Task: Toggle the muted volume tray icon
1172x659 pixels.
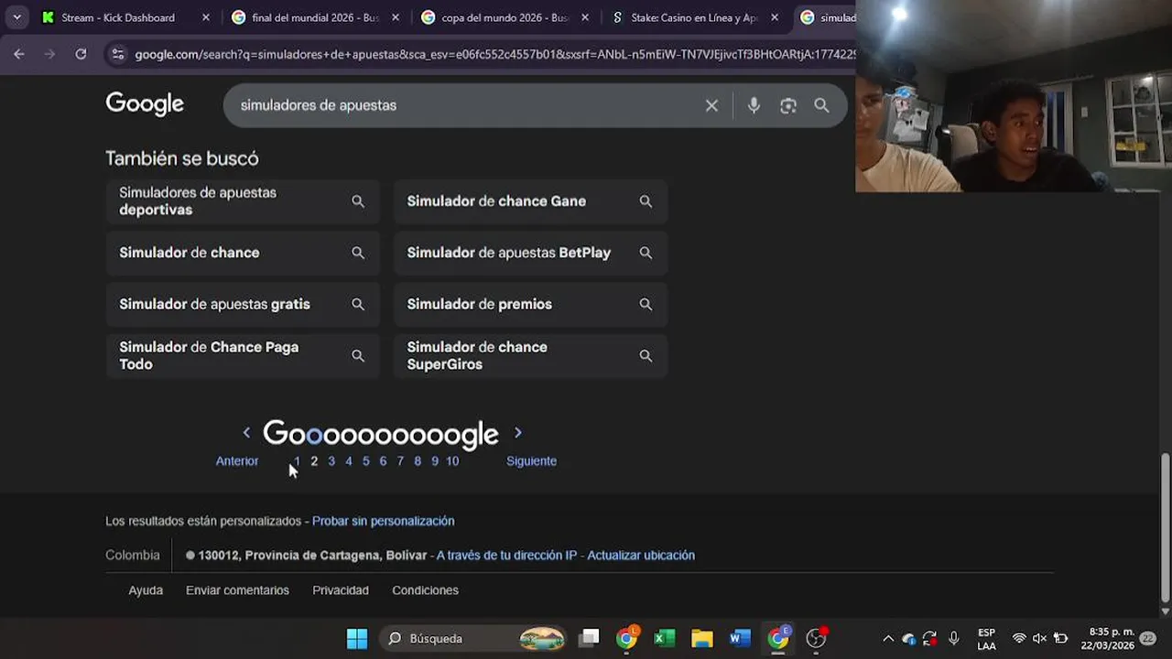Action: point(1039,639)
